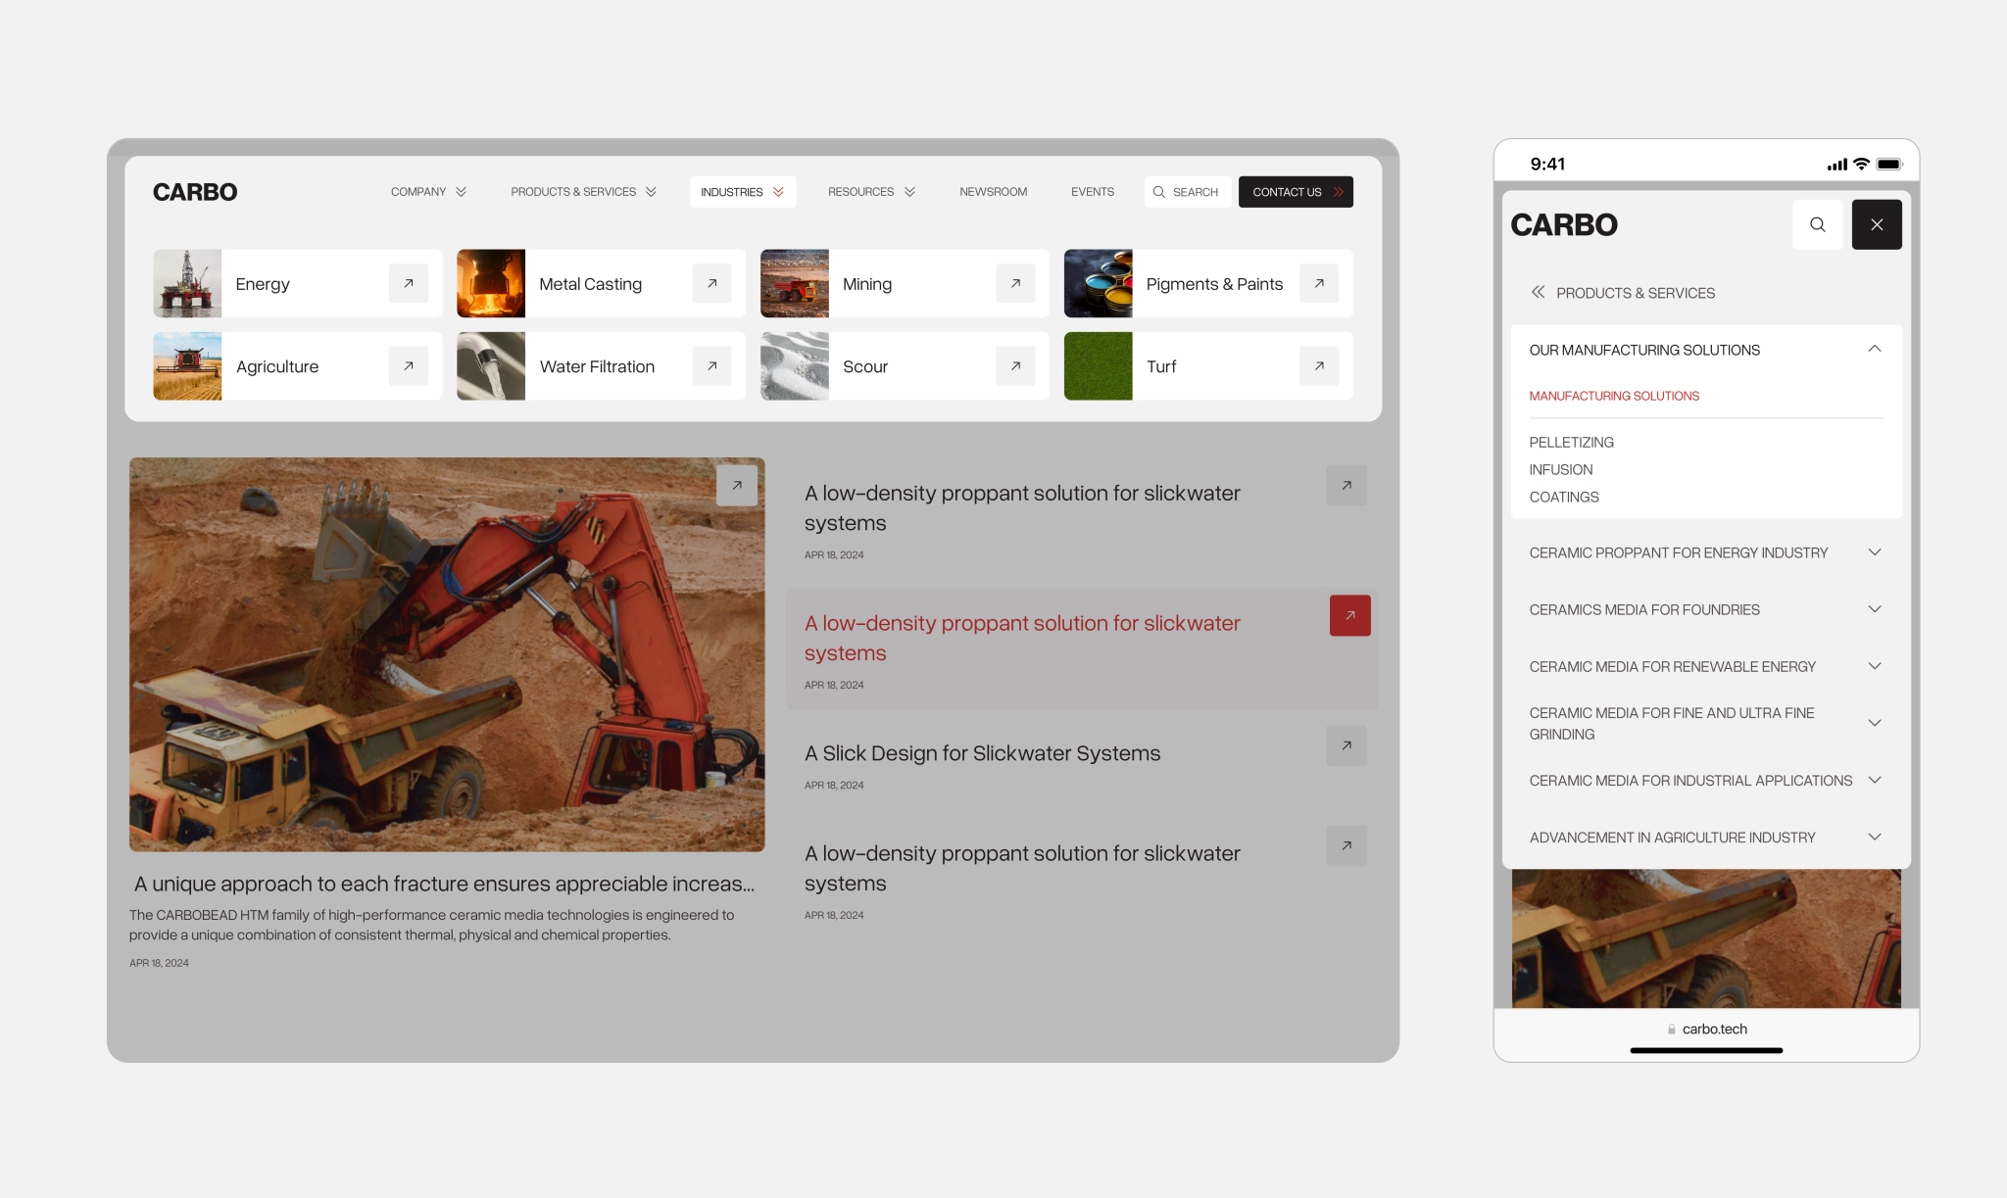The width and height of the screenshot is (2007, 1198).
Task: Open the Mining arrow icon
Action: click(1016, 283)
